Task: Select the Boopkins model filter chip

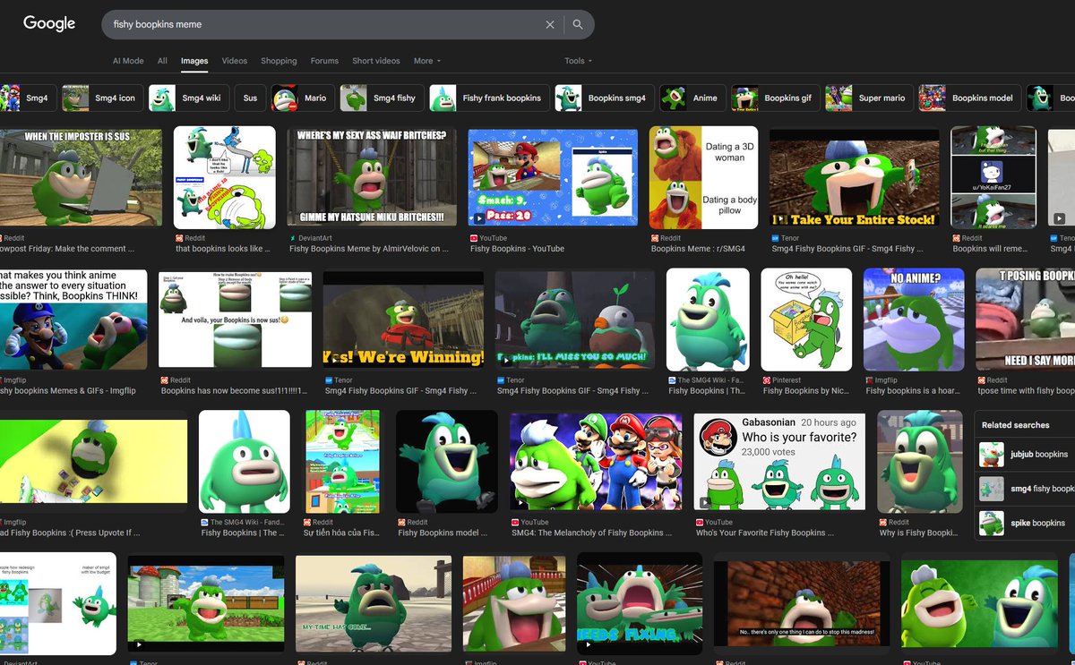Action: click(x=969, y=98)
